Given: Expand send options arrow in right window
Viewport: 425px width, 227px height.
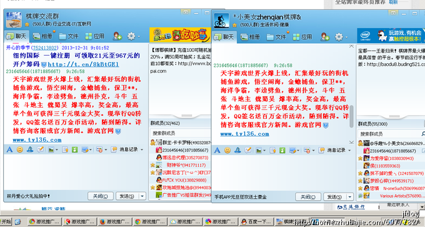Looking at the screenshot, I should click(x=350, y=197).
